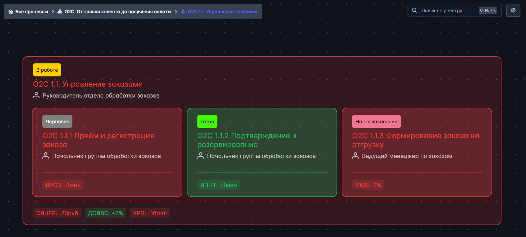The image size is (526, 237).
Task: Click person icon beside Руководитель отдела обработки заказов
Action: tap(36, 95)
